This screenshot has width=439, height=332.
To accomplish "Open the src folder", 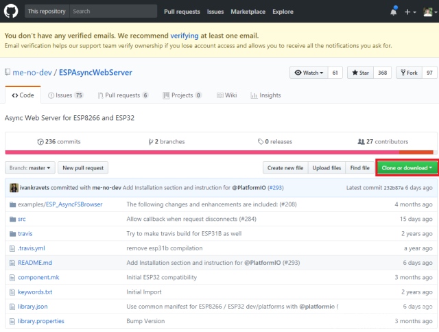I will click(22, 220).
